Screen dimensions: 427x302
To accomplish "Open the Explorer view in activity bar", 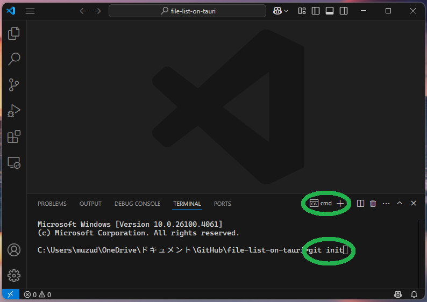I will tap(13, 33).
